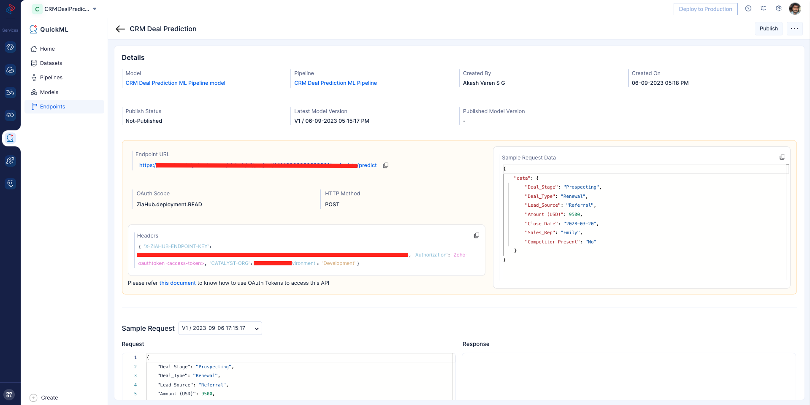
Task: Open the ConvoKraft infinity icon in left rail
Action: pyautogui.click(x=10, y=115)
